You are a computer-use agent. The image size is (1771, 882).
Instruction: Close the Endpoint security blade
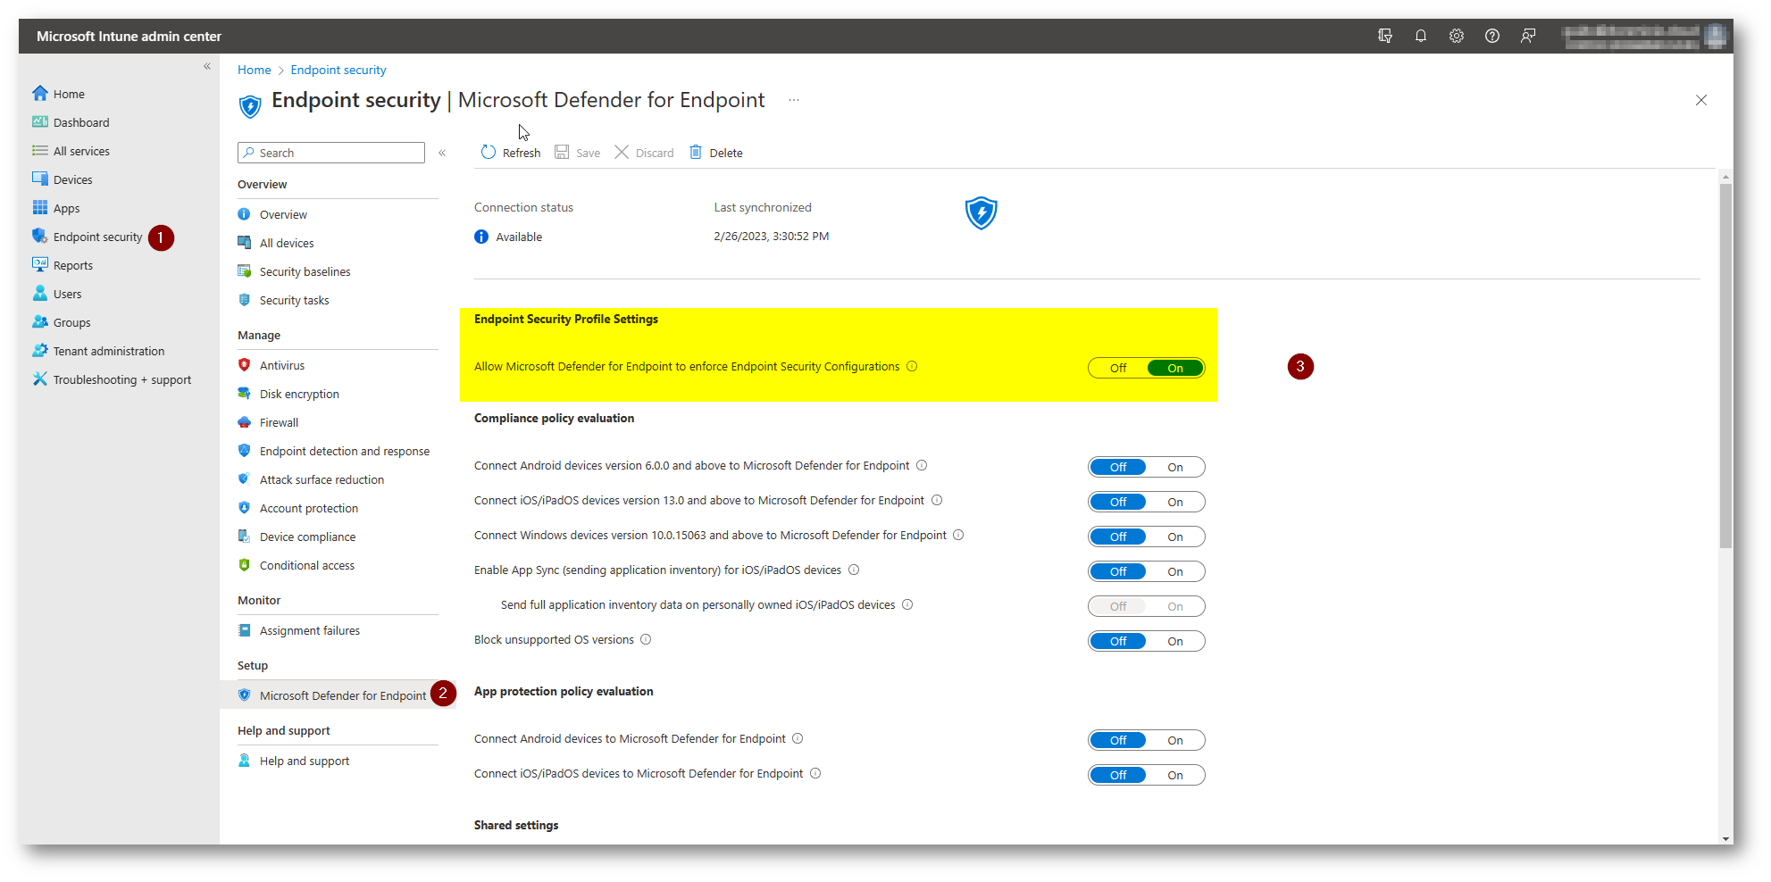pos(1701,100)
